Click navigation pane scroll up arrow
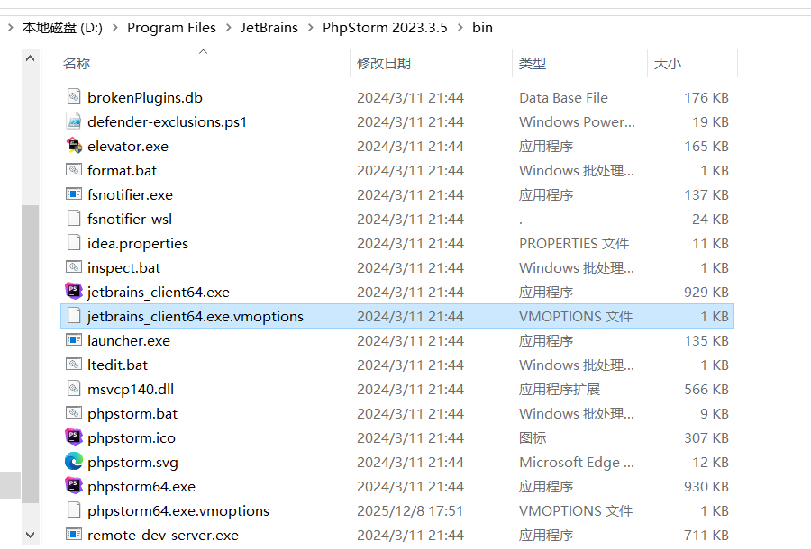This screenshot has width=811, height=549. pos(29,59)
